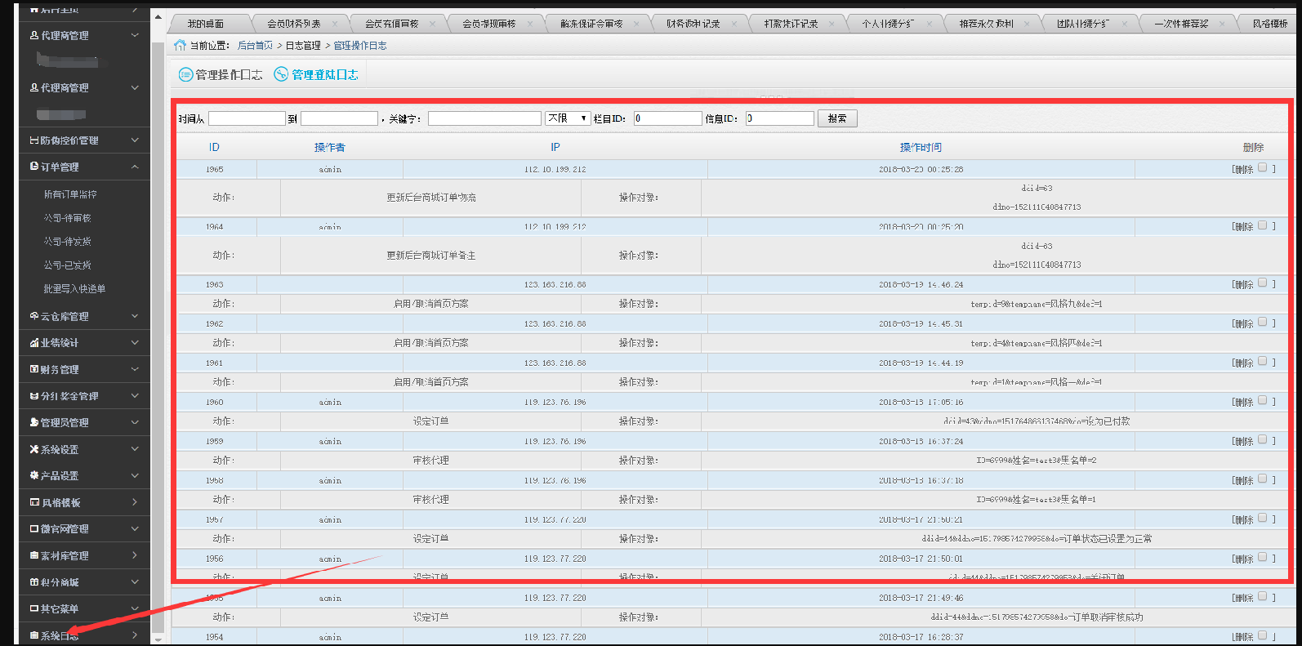Click the home icon in breadcrumb

[x=180, y=45]
